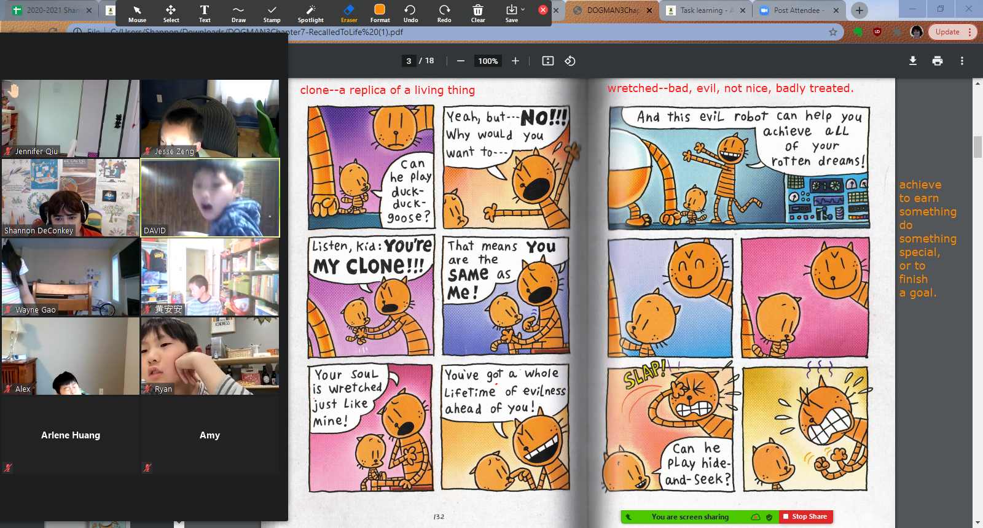Select Amy's participant tile
This screenshot has width=983, height=528.
click(x=210, y=435)
